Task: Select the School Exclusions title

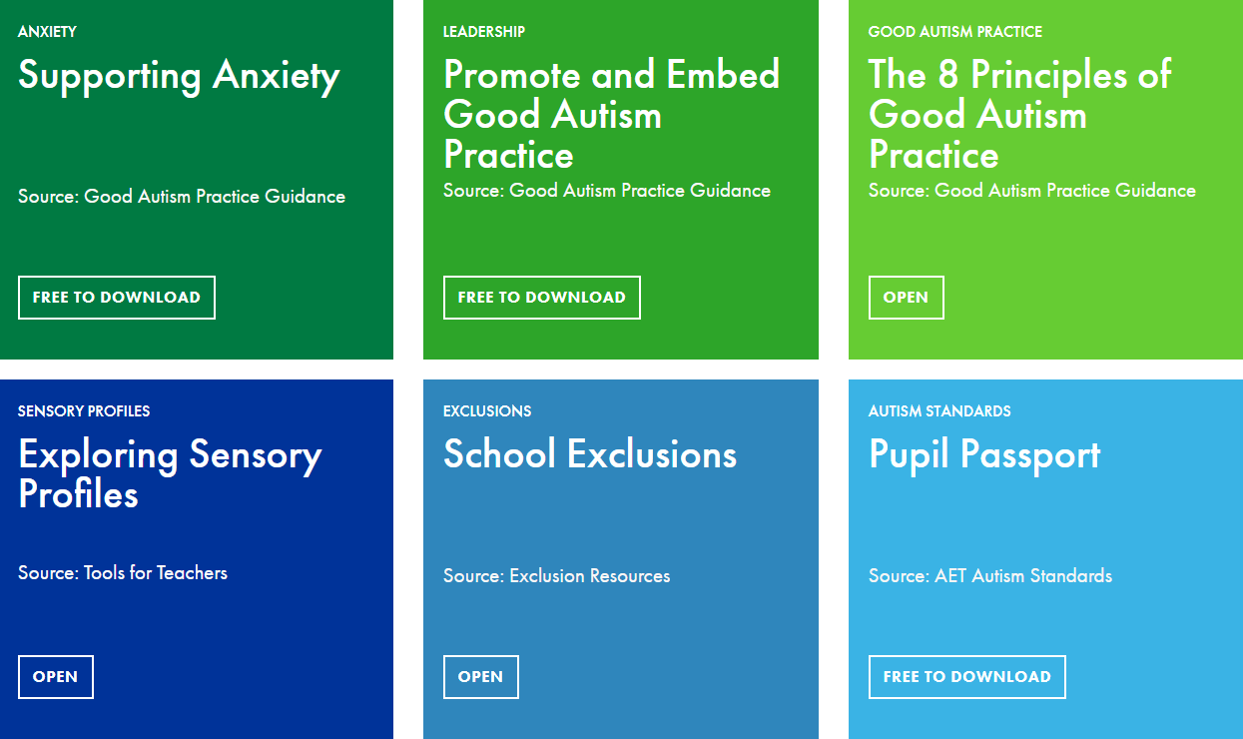Action: pos(590,453)
